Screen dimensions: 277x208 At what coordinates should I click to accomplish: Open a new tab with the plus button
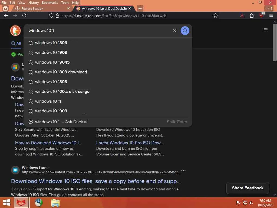click(x=140, y=8)
